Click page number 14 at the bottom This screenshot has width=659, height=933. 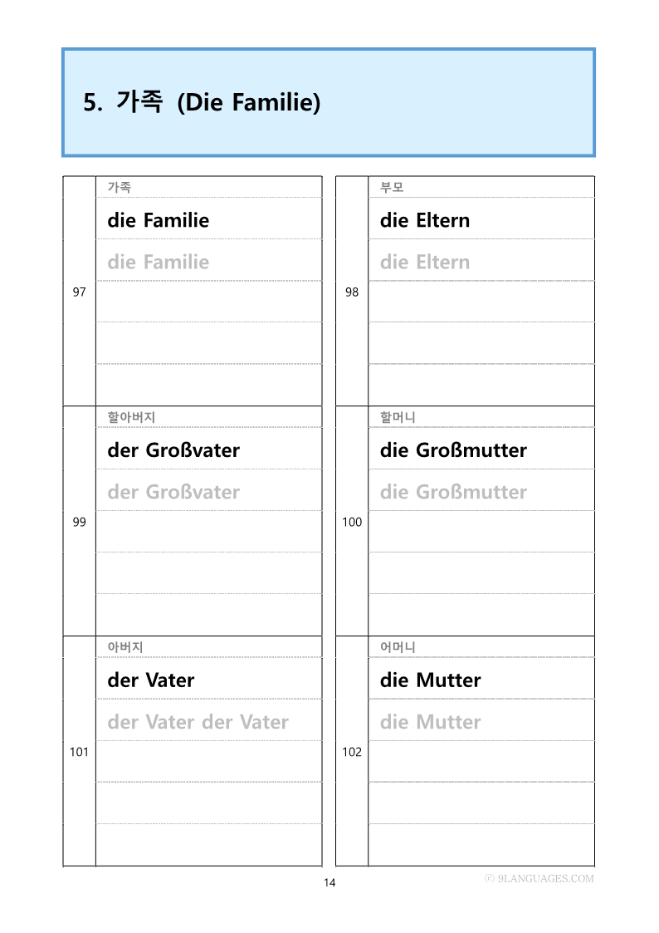point(329,882)
